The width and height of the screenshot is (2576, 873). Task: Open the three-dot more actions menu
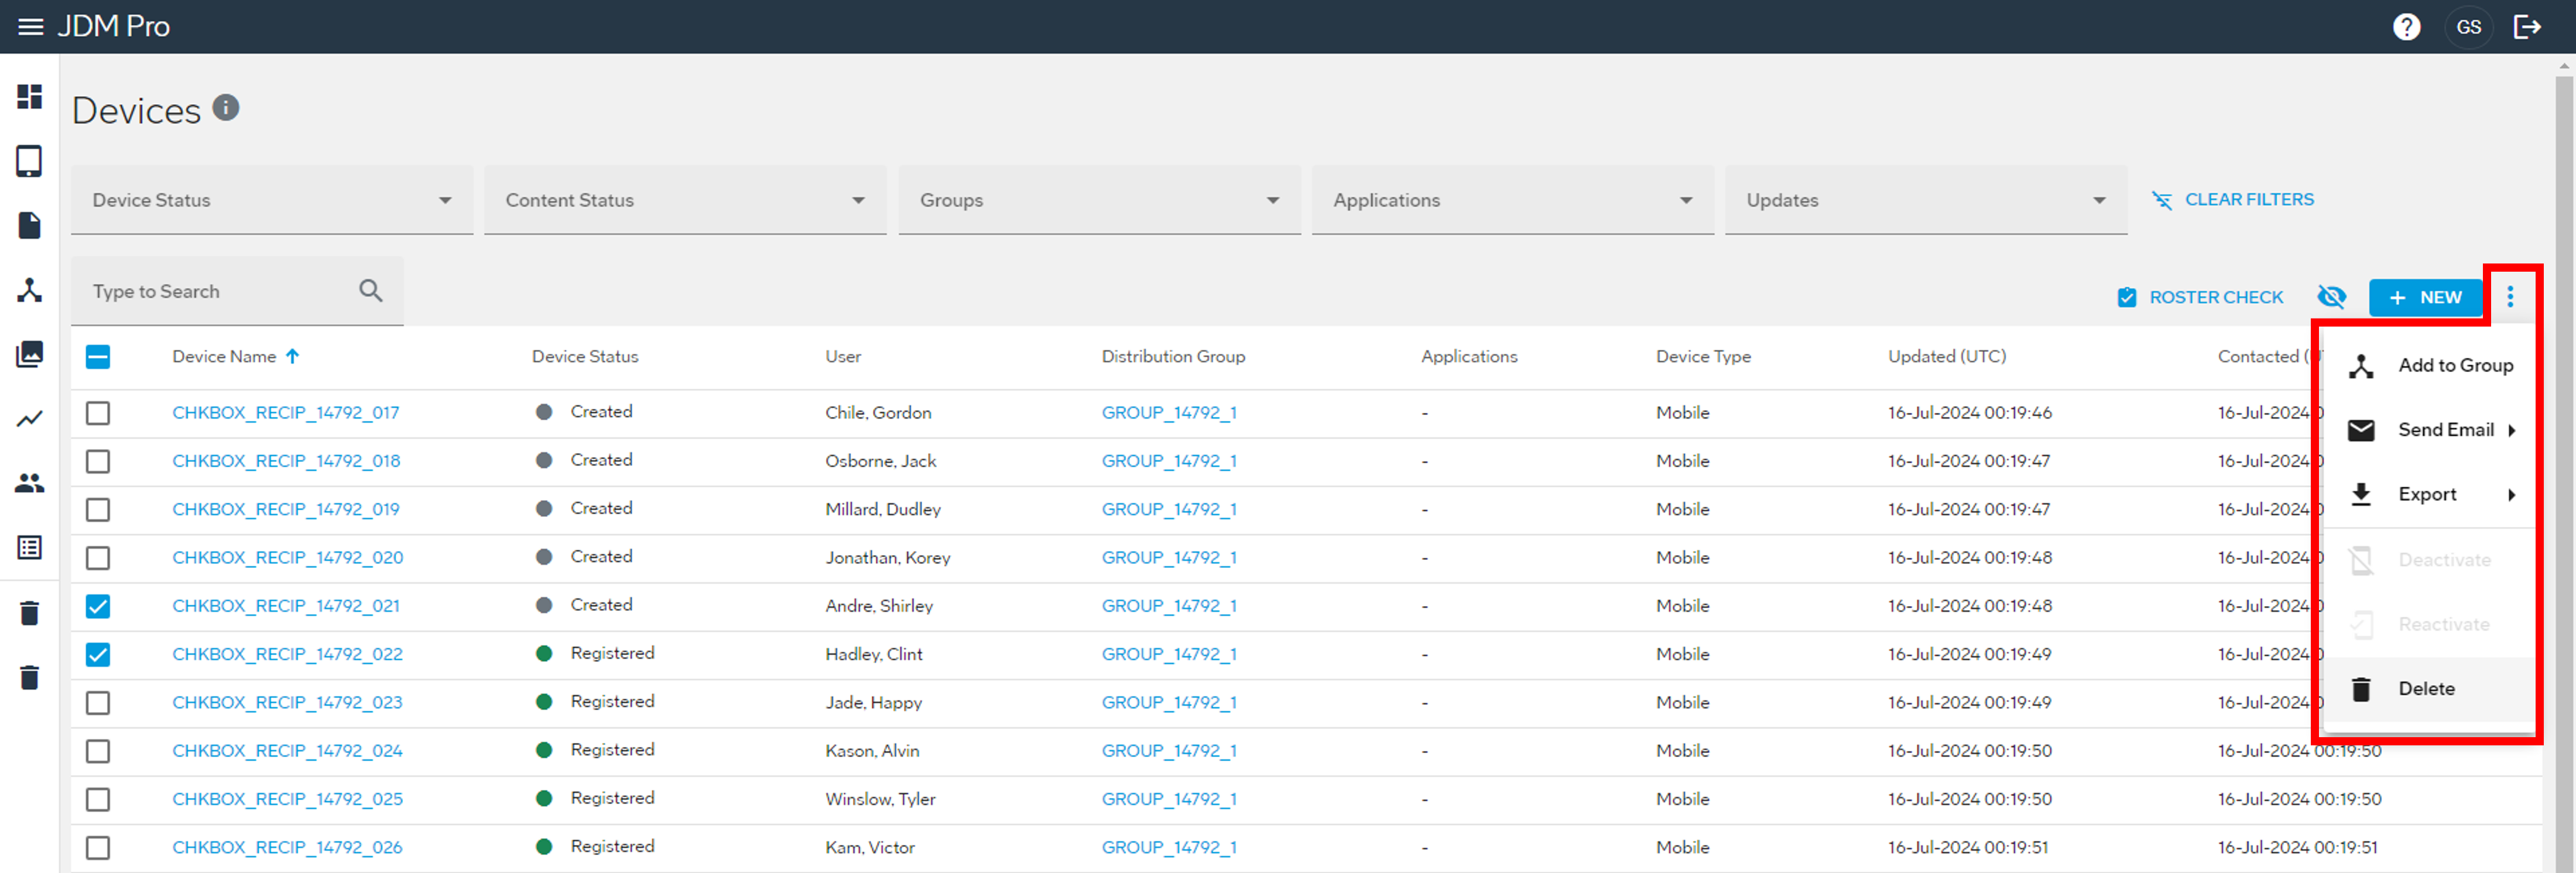(2510, 297)
